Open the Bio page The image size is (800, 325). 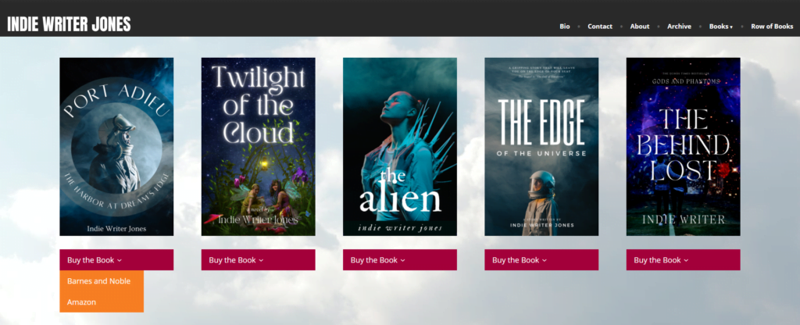tap(564, 26)
